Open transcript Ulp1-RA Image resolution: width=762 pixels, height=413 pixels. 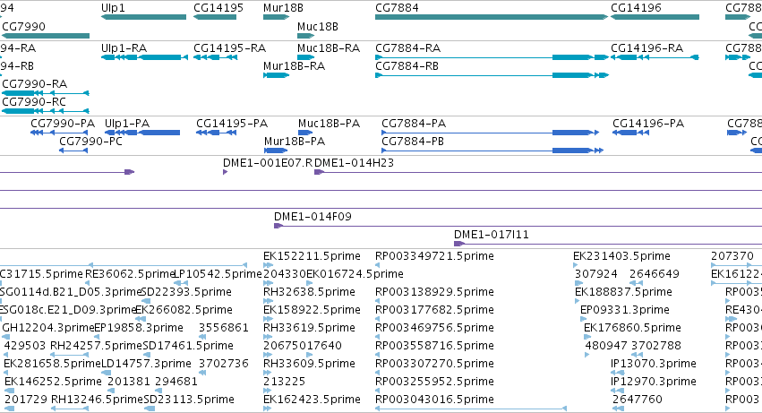pyautogui.click(x=124, y=48)
